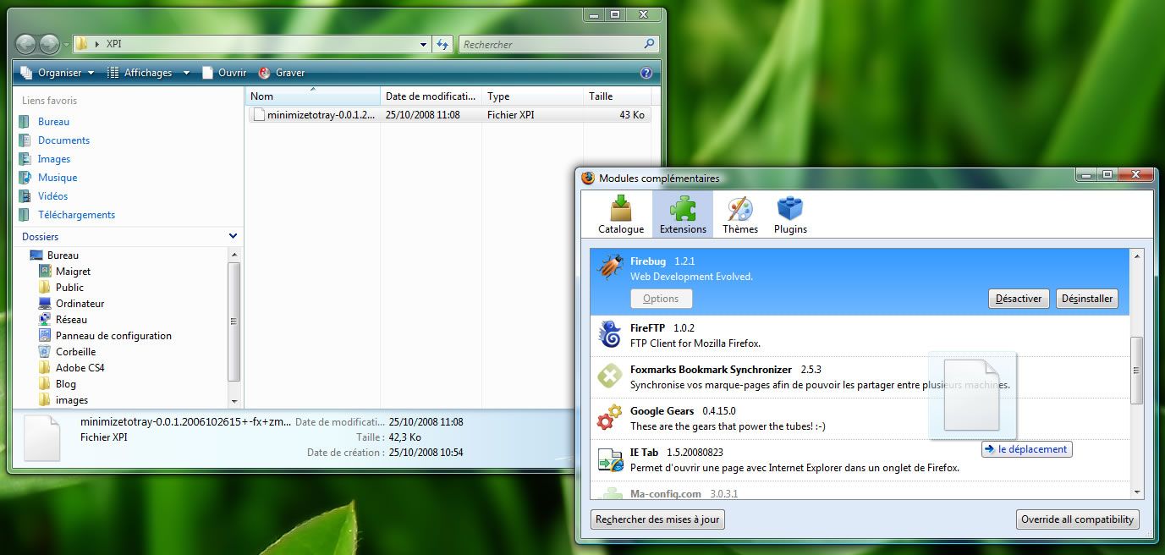
Task: Click Ouvrir in Explorer toolbar
Action: point(224,73)
